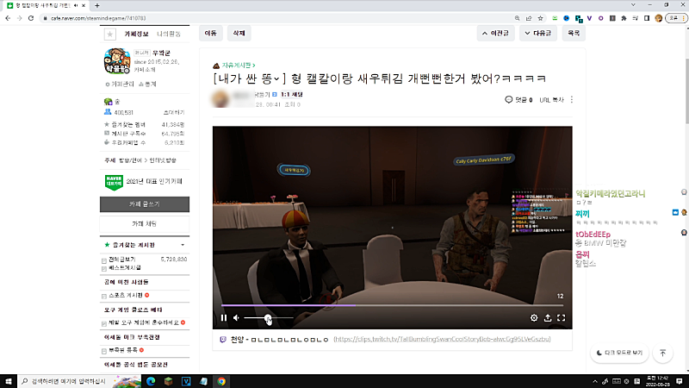Toggle the cafe favorite star icon

(110, 34)
